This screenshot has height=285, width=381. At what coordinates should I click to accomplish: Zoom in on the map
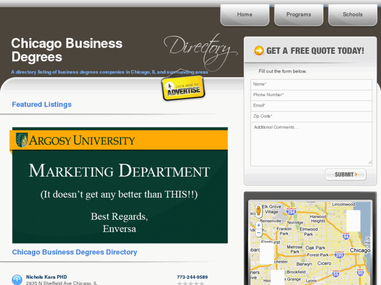(x=259, y=225)
